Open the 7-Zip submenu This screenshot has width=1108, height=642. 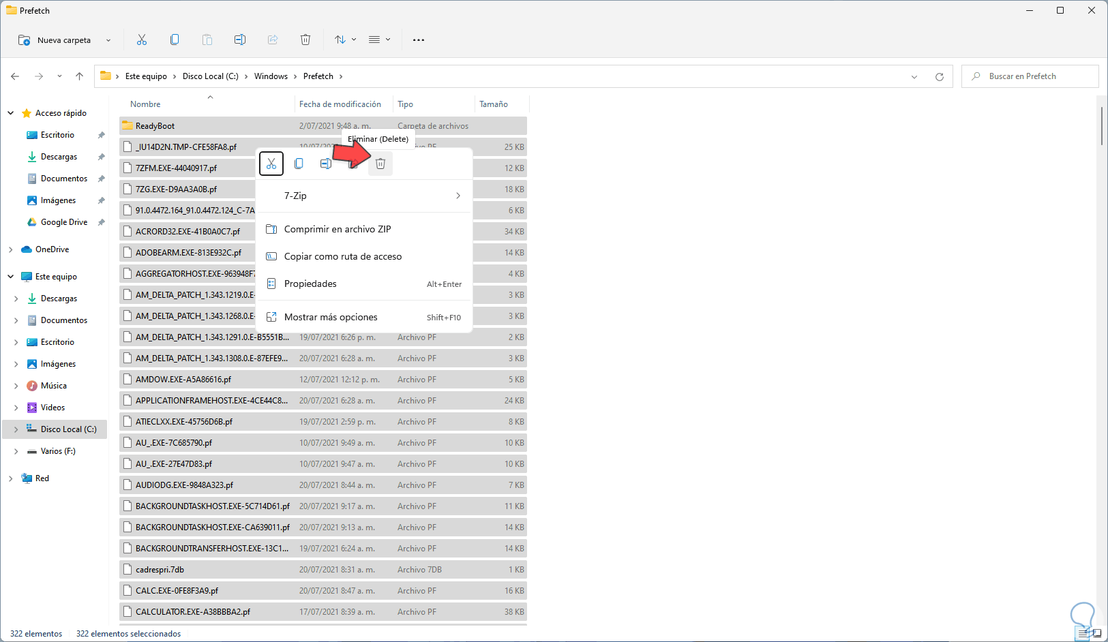coord(364,196)
